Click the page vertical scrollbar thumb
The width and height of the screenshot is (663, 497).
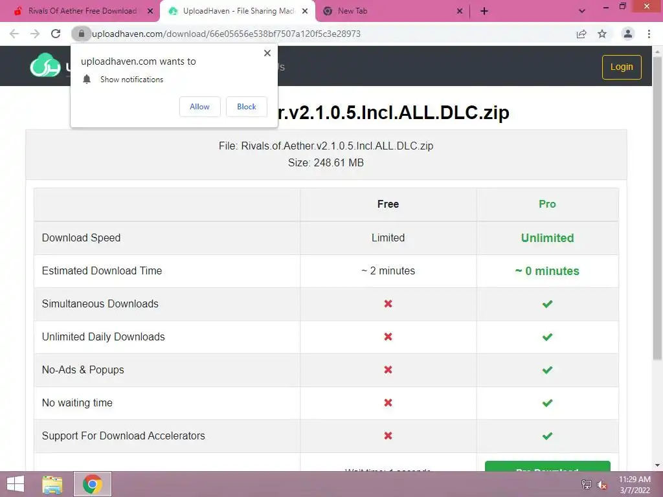click(x=658, y=207)
